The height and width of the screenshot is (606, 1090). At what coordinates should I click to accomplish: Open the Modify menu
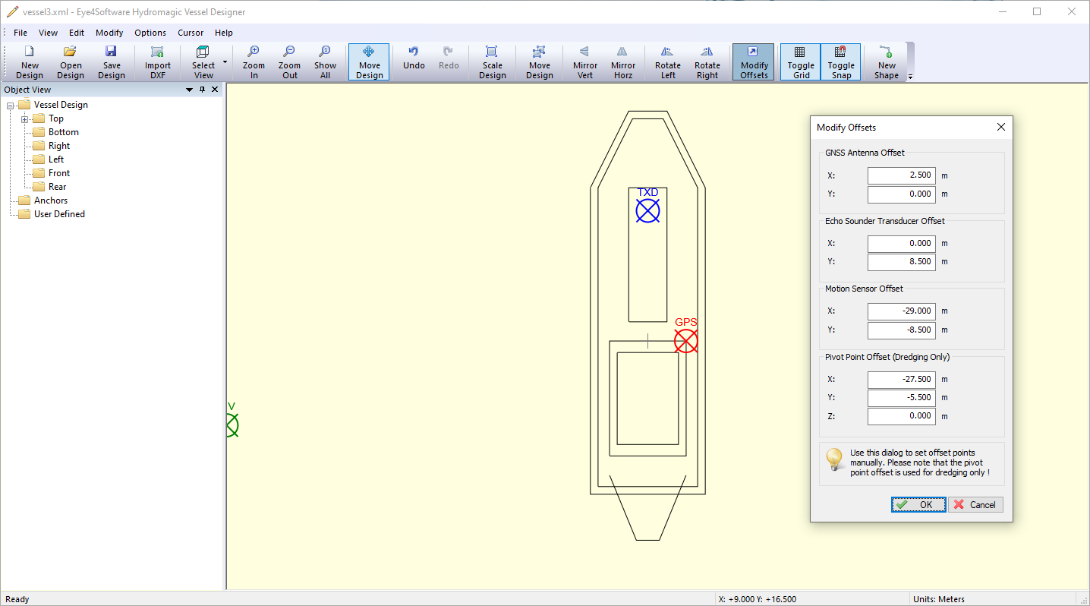click(109, 33)
